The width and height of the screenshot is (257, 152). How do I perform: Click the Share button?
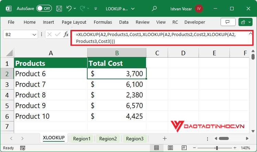tap(243, 22)
